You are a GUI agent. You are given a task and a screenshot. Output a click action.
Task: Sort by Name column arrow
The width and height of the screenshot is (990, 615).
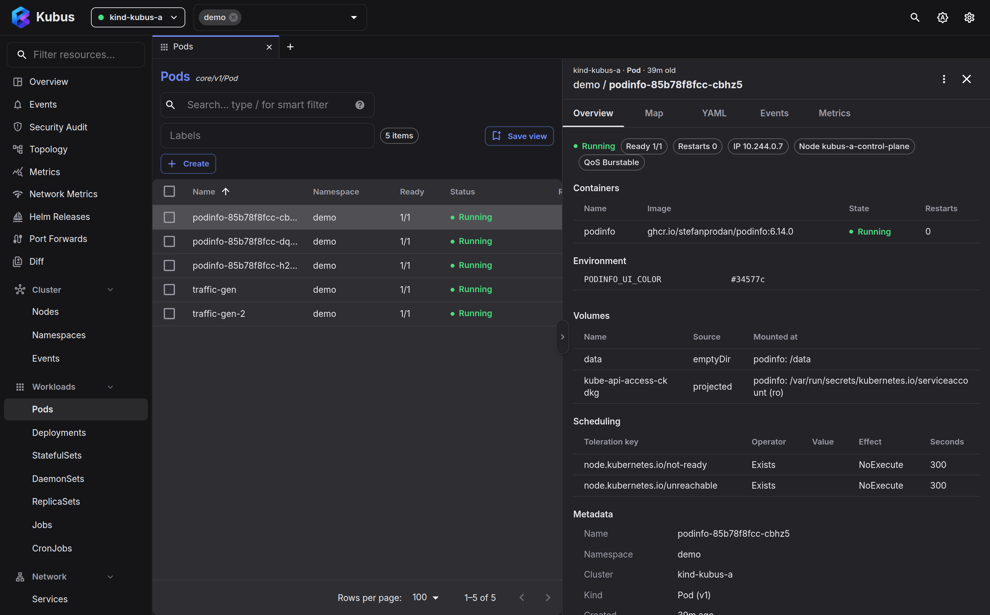[x=226, y=192]
